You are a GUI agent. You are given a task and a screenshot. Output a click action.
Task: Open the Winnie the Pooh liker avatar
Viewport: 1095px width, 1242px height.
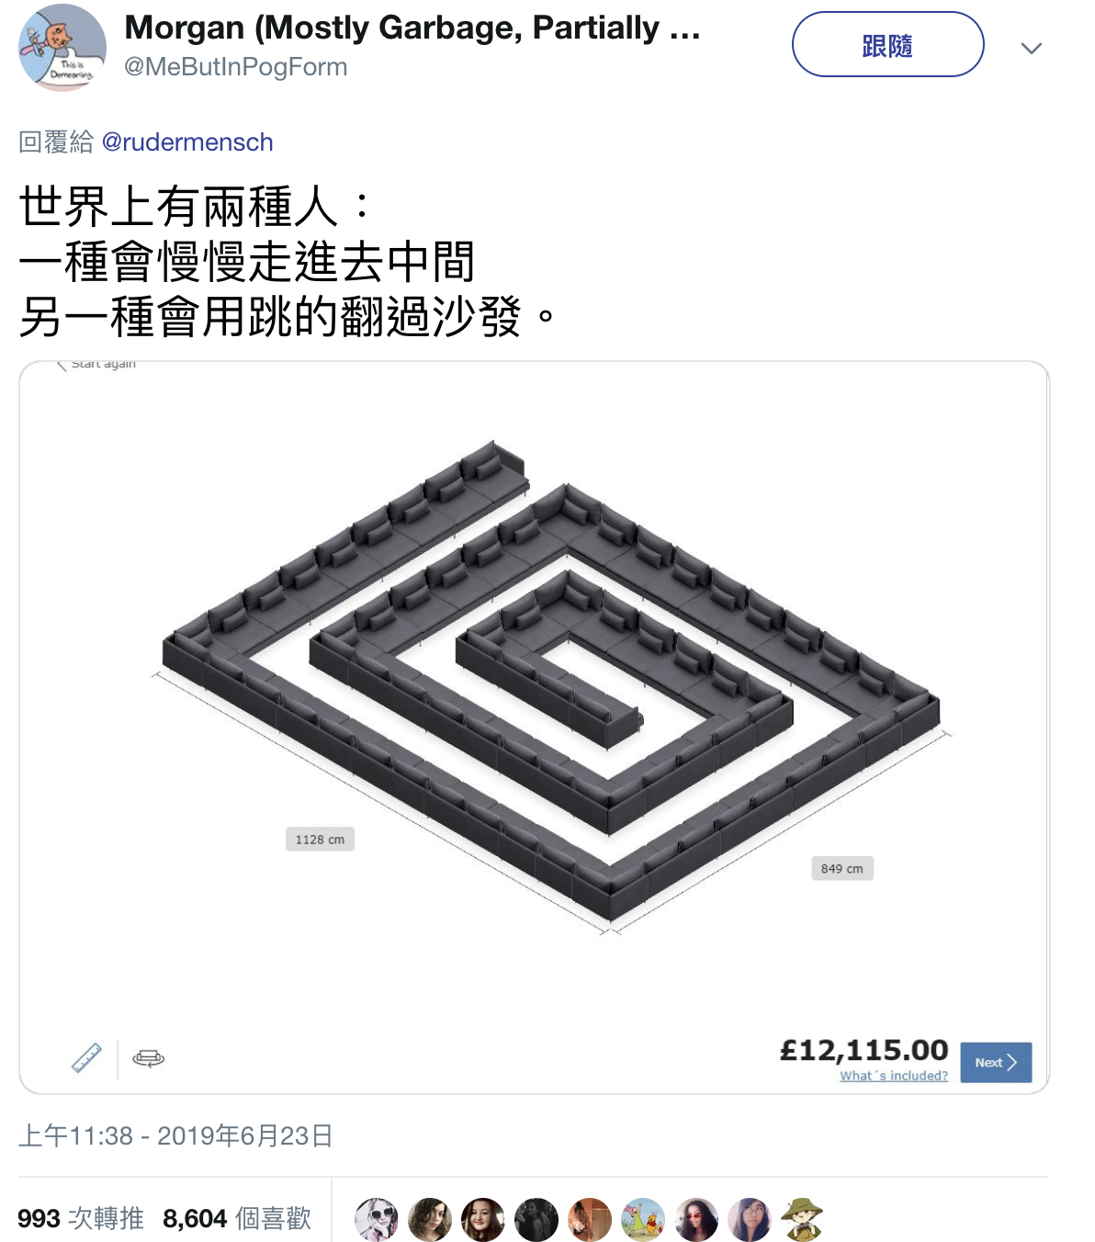click(x=643, y=1220)
